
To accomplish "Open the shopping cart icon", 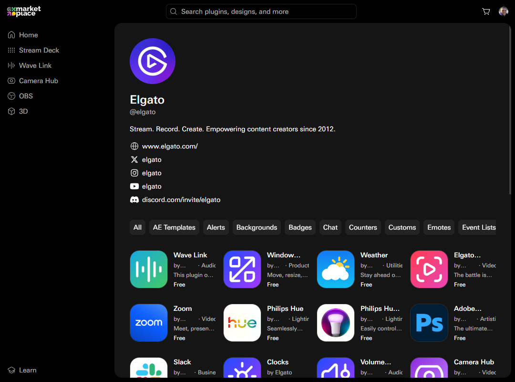I will click(486, 11).
